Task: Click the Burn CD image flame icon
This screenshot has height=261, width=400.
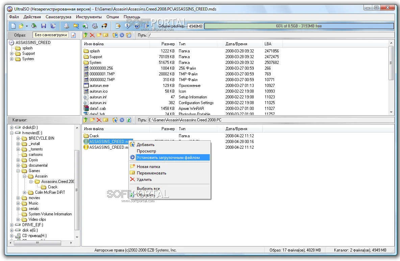Action: [x=104, y=26]
